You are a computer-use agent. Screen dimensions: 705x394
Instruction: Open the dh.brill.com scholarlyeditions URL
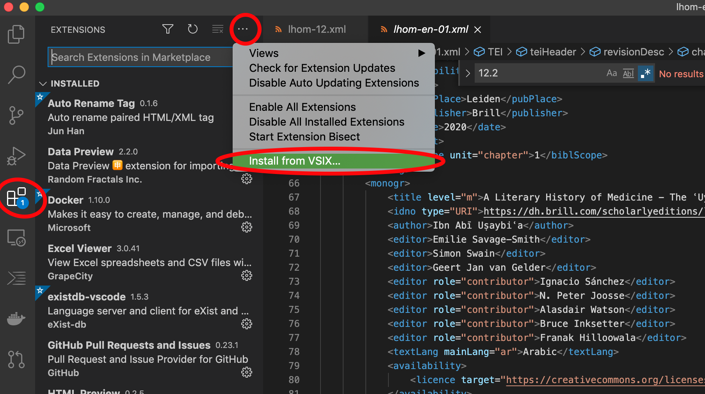[x=594, y=211]
